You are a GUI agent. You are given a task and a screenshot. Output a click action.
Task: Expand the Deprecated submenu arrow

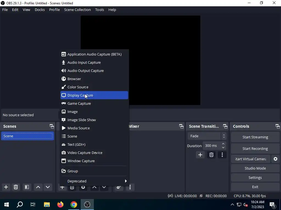pyautogui.click(x=126, y=181)
